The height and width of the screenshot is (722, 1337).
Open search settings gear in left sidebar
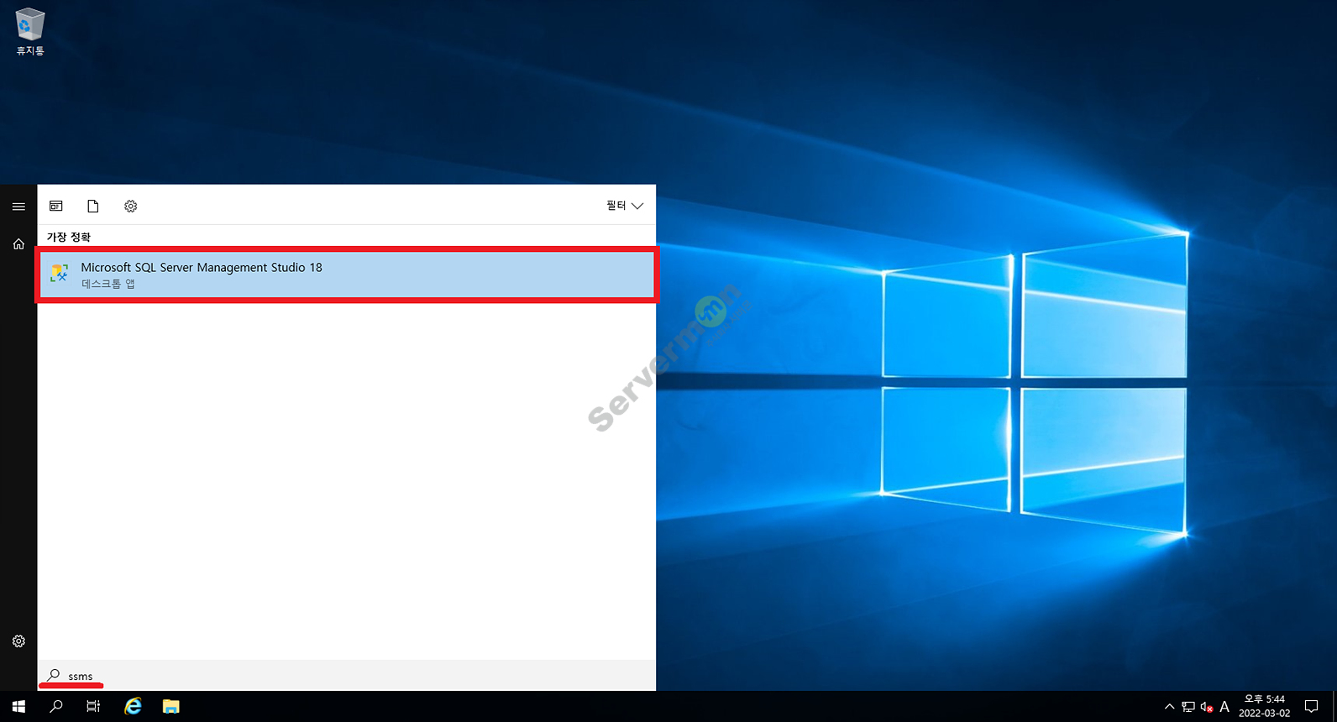pyautogui.click(x=18, y=641)
